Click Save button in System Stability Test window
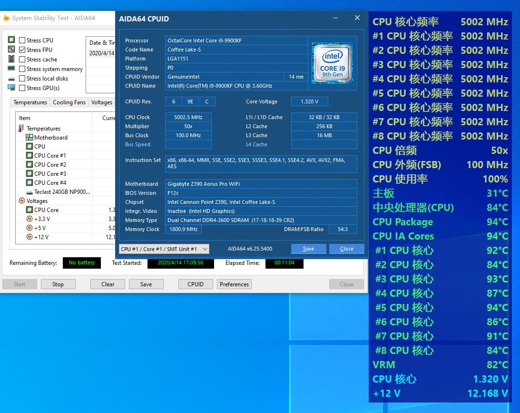Image resolution: width=520 pixels, height=413 pixels. 146,284
